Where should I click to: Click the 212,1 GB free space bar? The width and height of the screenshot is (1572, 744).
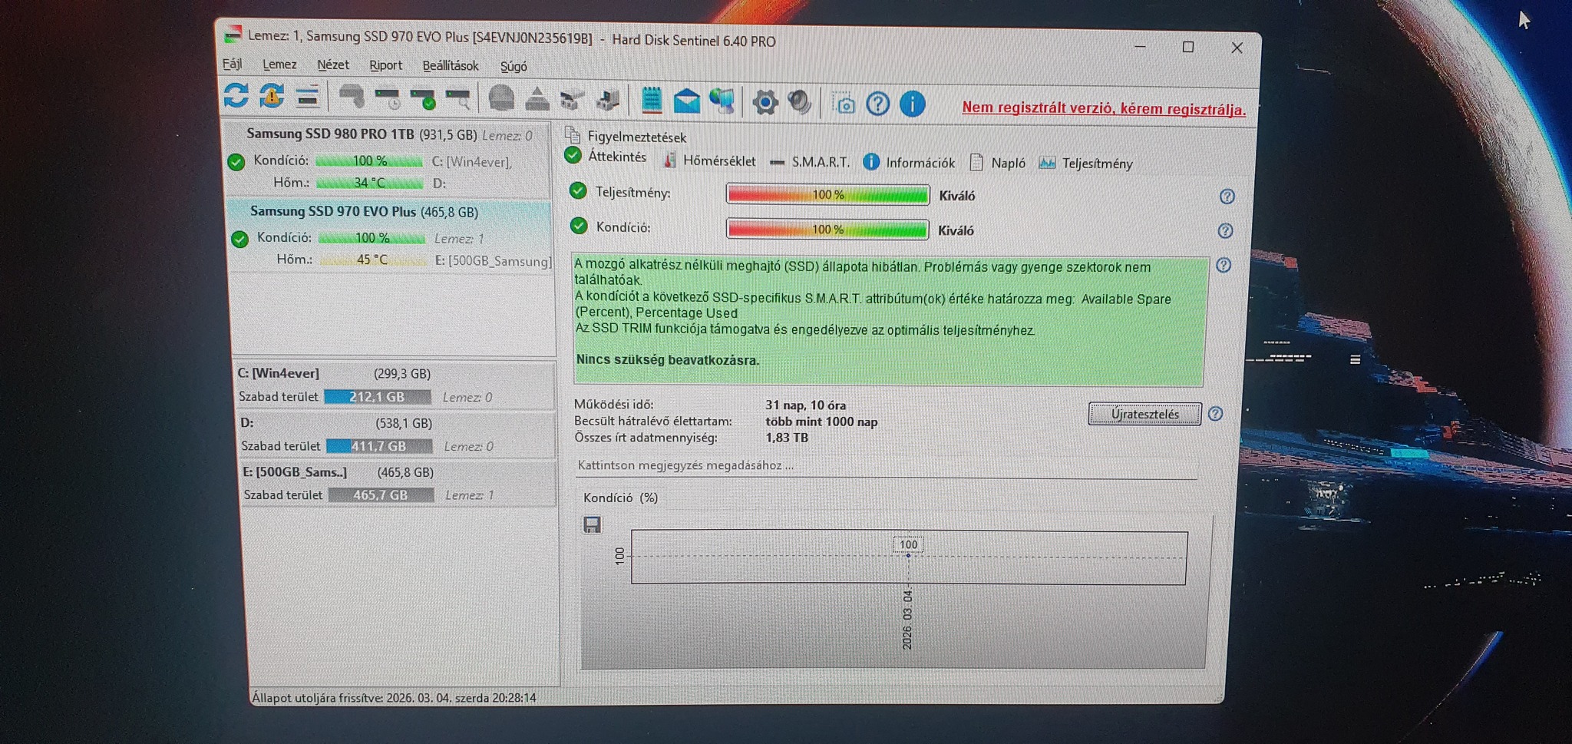tap(377, 397)
